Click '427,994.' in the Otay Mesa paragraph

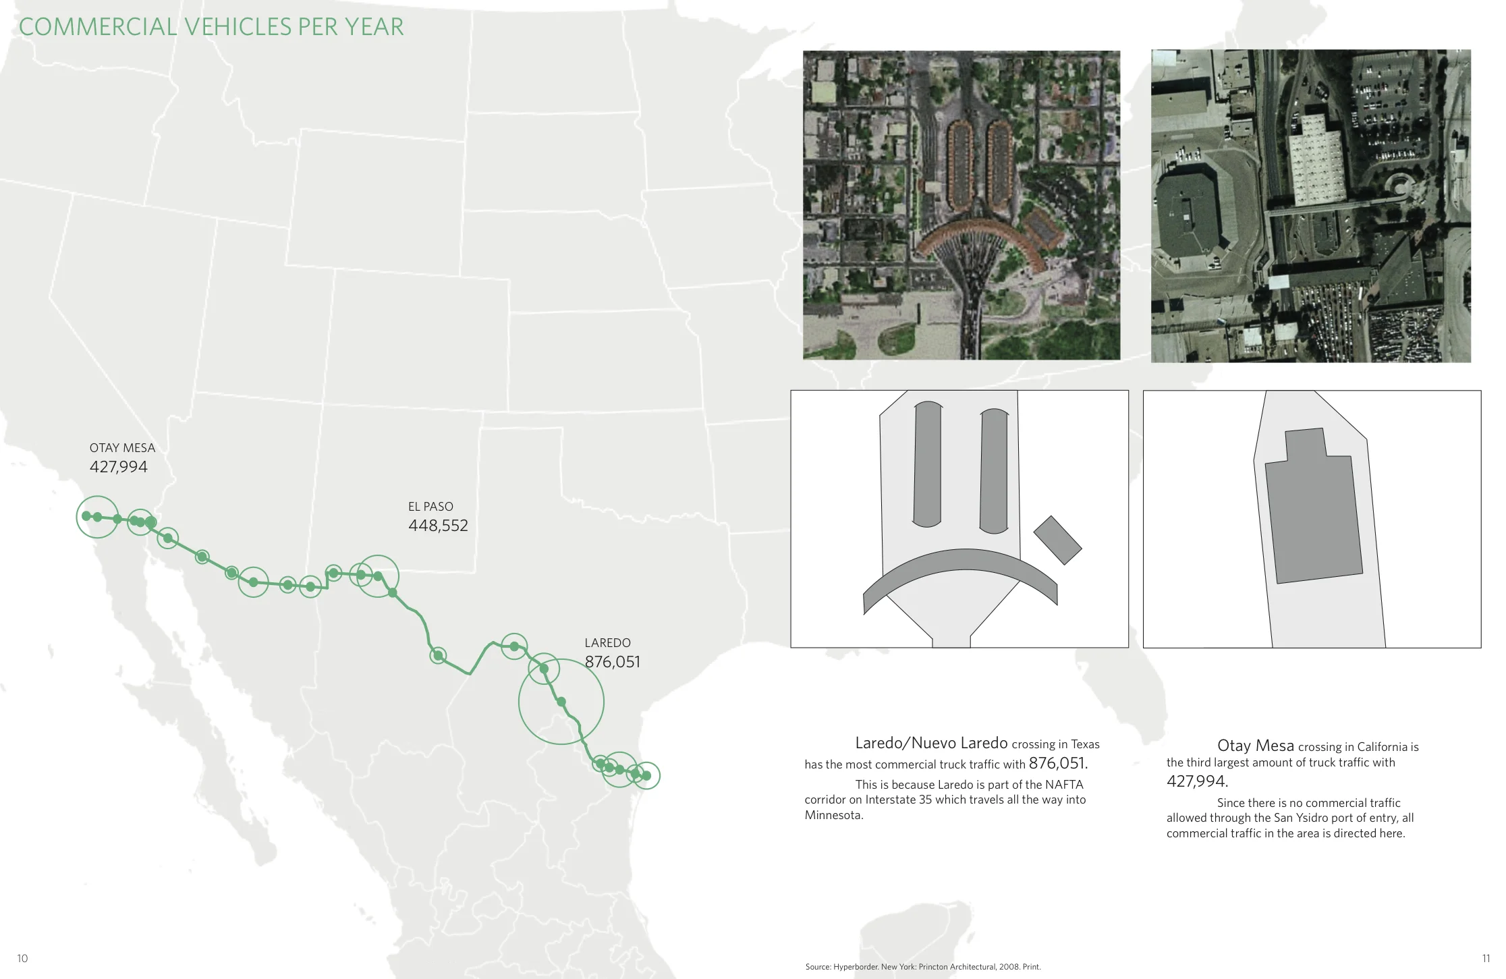point(1197,781)
